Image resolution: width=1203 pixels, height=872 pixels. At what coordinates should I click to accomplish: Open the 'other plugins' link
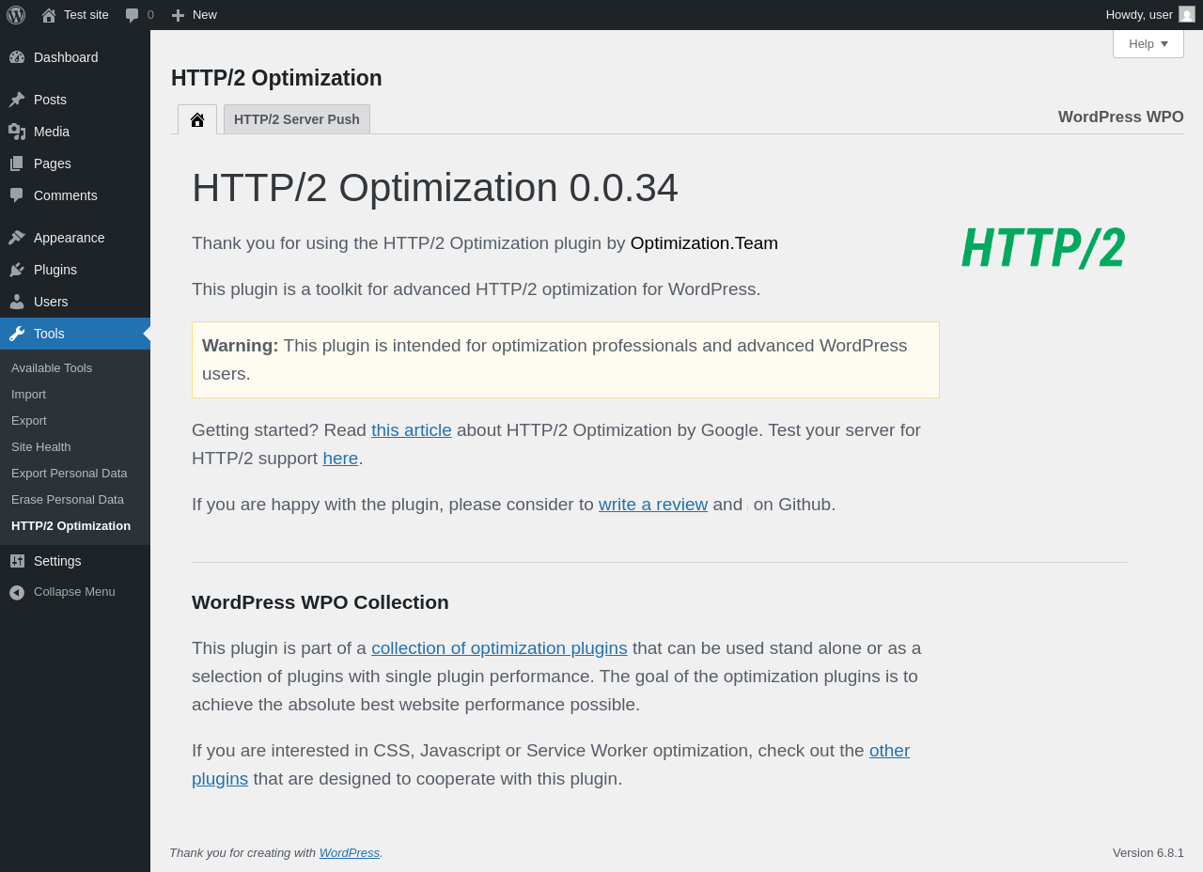point(889,751)
